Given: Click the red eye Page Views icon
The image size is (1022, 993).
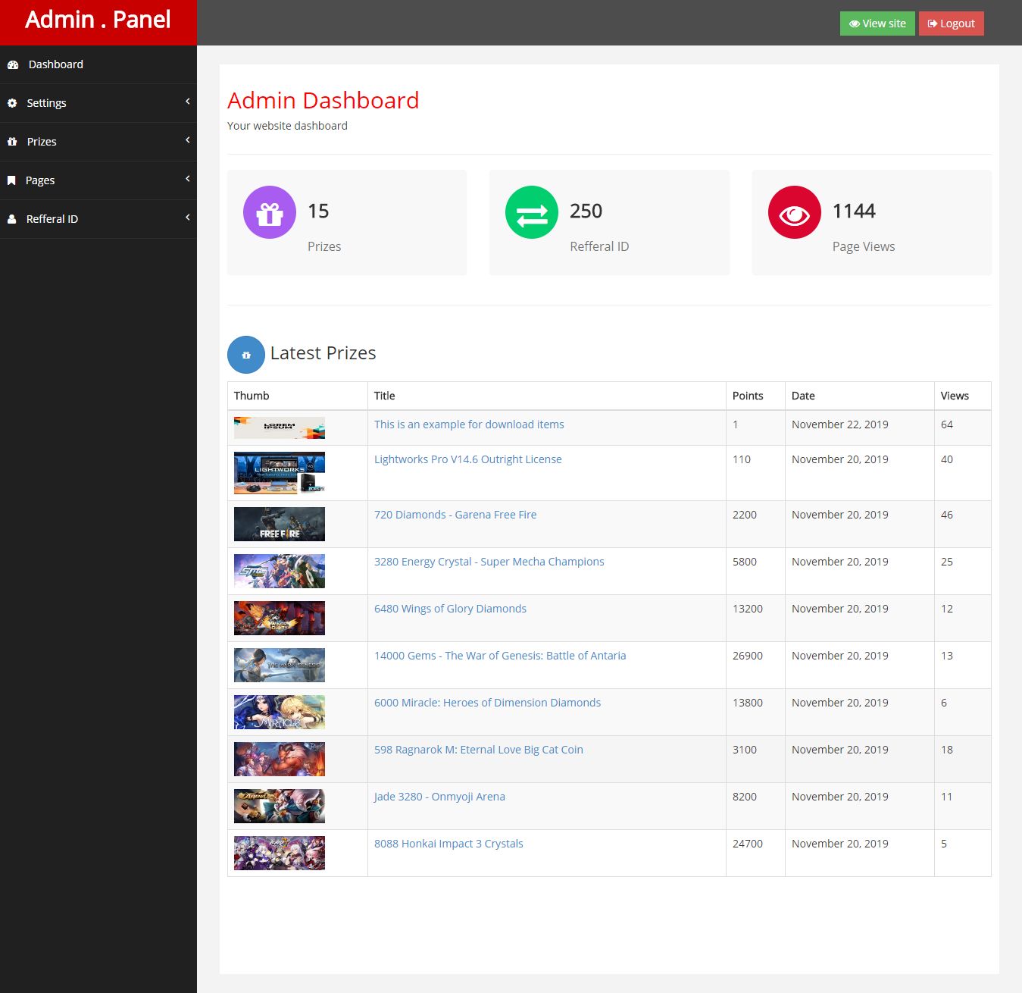Looking at the screenshot, I should (x=794, y=212).
